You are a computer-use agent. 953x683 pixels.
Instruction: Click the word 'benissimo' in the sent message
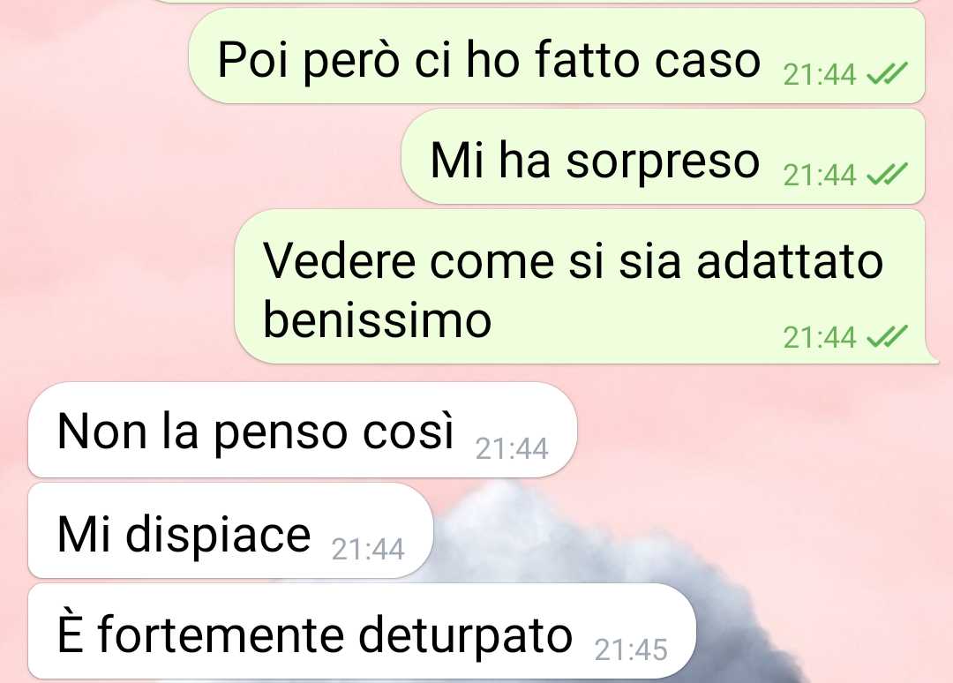(x=377, y=320)
